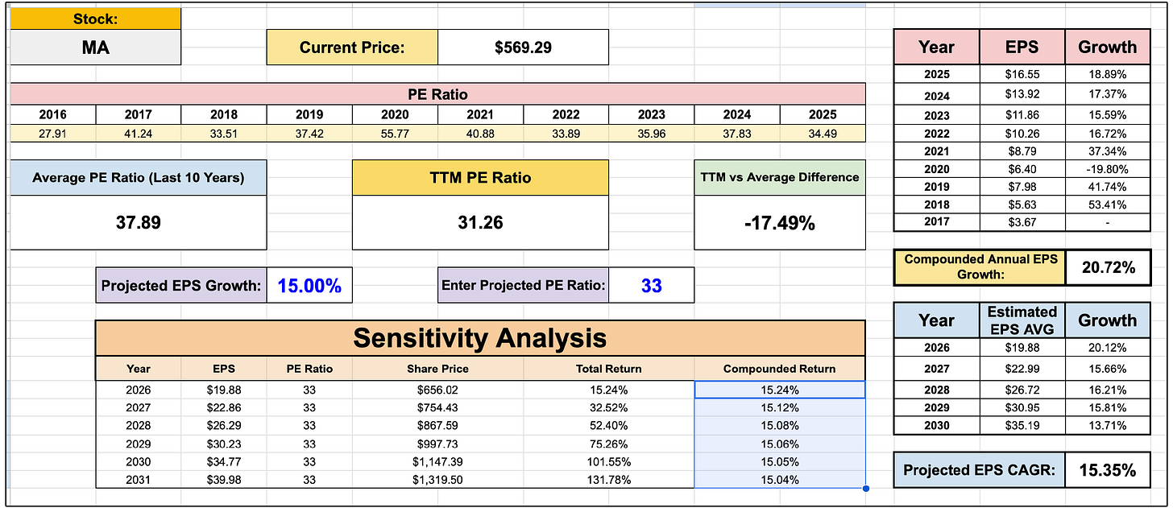This screenshot has height=508, width=1173.
Task: Click the total return cell 75.26%
Action: (608, 444)
